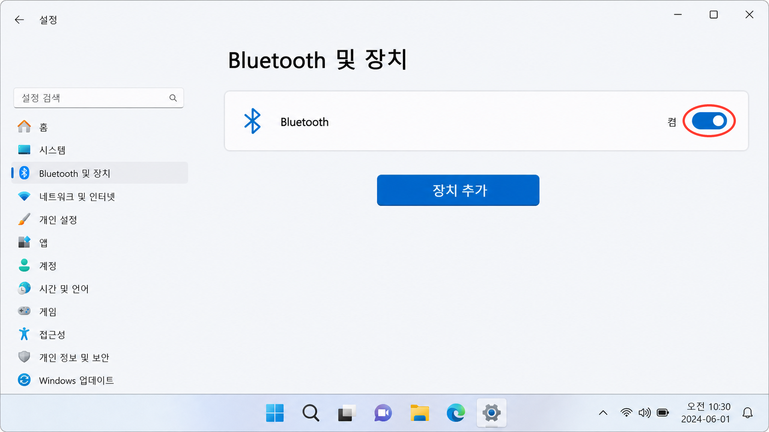Click the Wi-Fi icon in system tray
Viewport: 769px width, 432px height.
[x=626, y=413]
